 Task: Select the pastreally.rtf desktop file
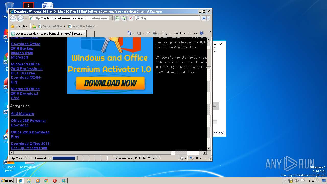(x=28, y=165)
